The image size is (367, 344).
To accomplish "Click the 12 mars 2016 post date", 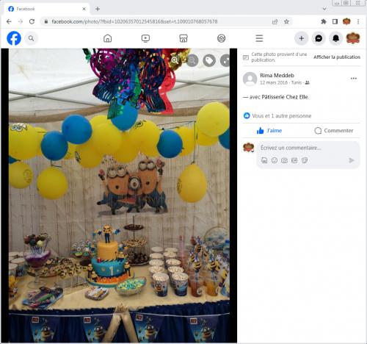I will [274, 82].
